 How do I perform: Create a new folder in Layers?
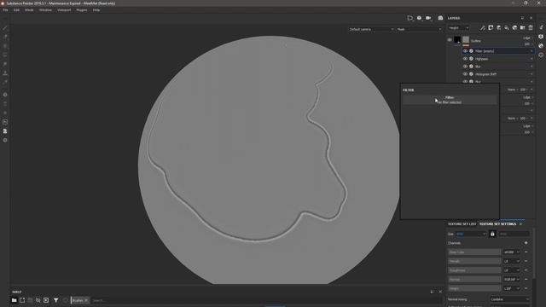(523, 28)
